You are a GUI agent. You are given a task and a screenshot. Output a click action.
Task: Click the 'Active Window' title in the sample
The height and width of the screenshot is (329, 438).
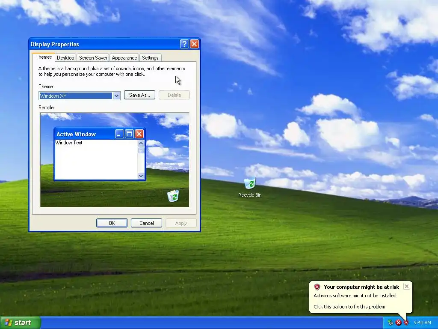[x=76, y=134]
